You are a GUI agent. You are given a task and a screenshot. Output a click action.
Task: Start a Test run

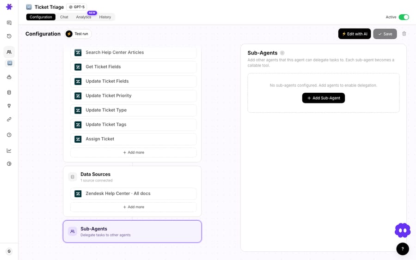tap(78, 34)
